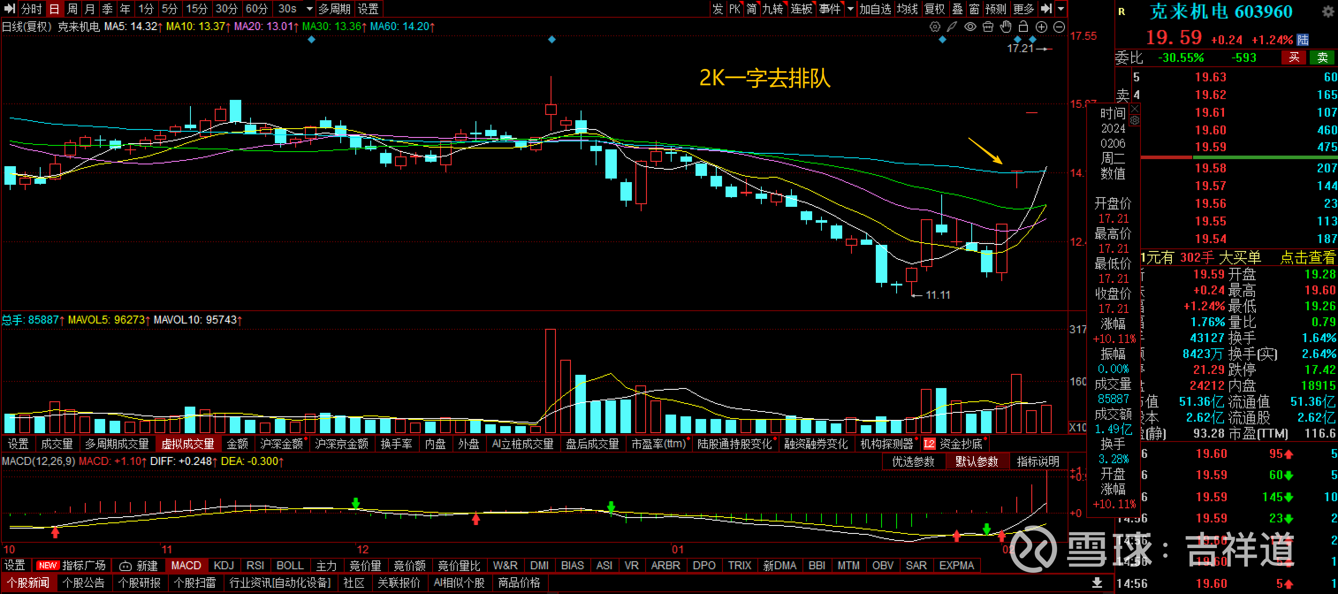Expand the period dropdown next to 30s
1338x594 pixels.
pyautogui.click(x=310, y=9)
